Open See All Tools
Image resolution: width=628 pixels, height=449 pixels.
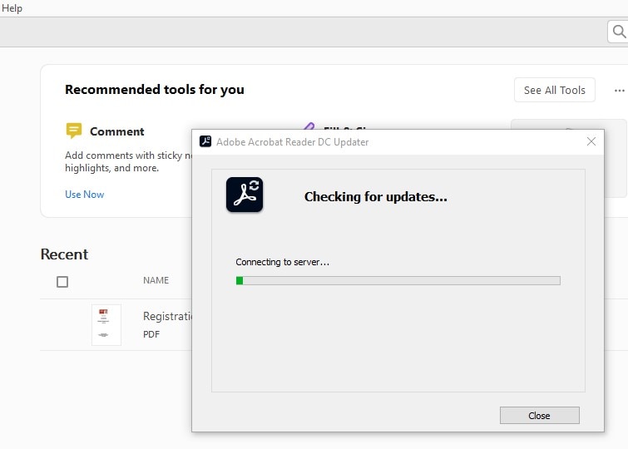(554, 90)
